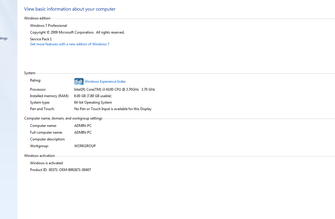Click the 'System type:' label

[40, 102]
